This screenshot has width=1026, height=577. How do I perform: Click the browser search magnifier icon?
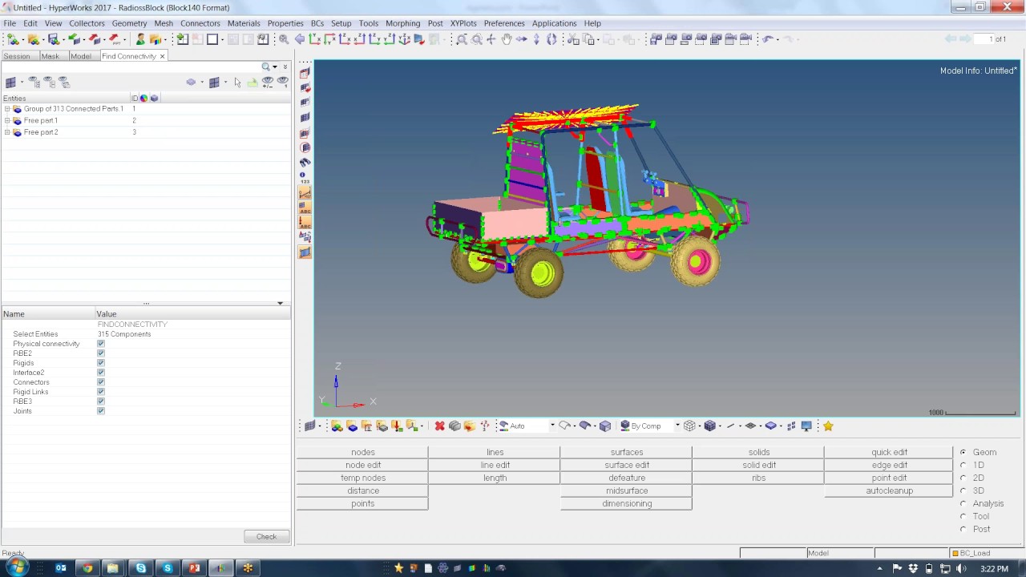pyautogui.click(x=265, y=67)
